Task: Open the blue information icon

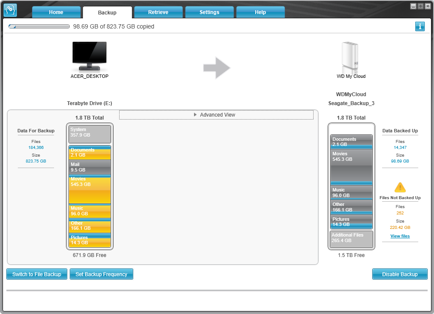Action: (420, 26)
